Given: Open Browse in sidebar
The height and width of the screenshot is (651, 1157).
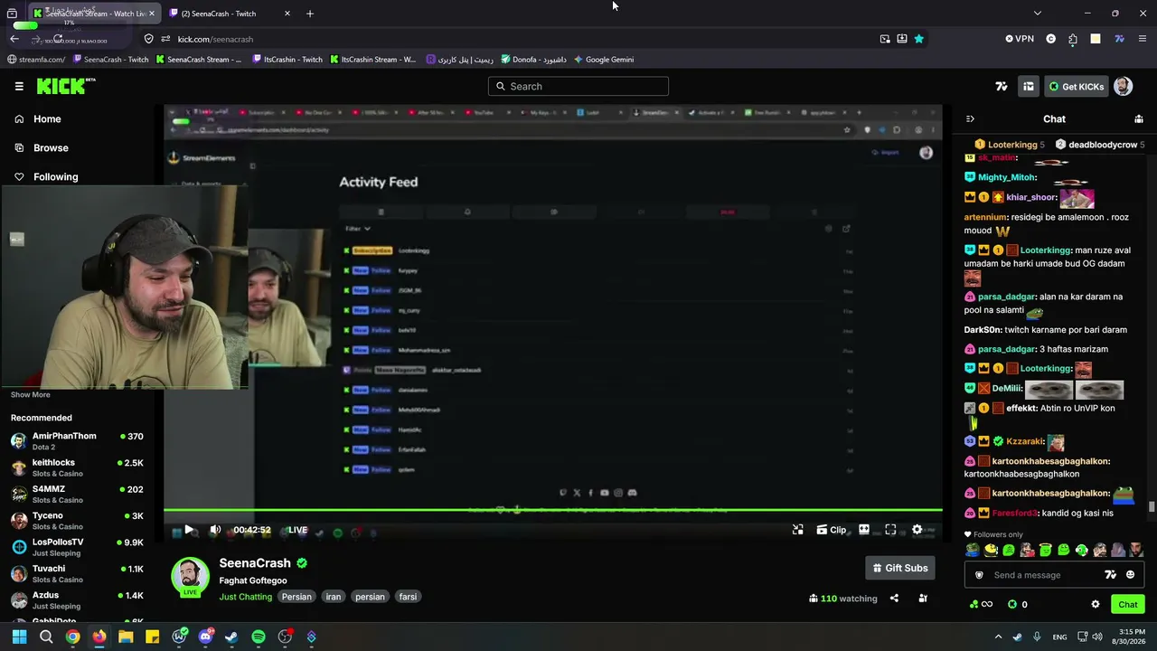Looking at the screenshot, I should pos(51,148).
